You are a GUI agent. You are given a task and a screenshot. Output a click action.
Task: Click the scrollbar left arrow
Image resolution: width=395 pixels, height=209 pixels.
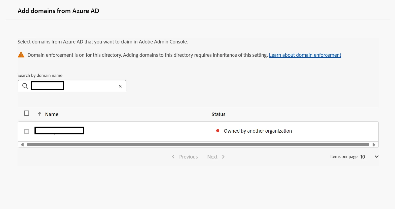tap(22, 145)
